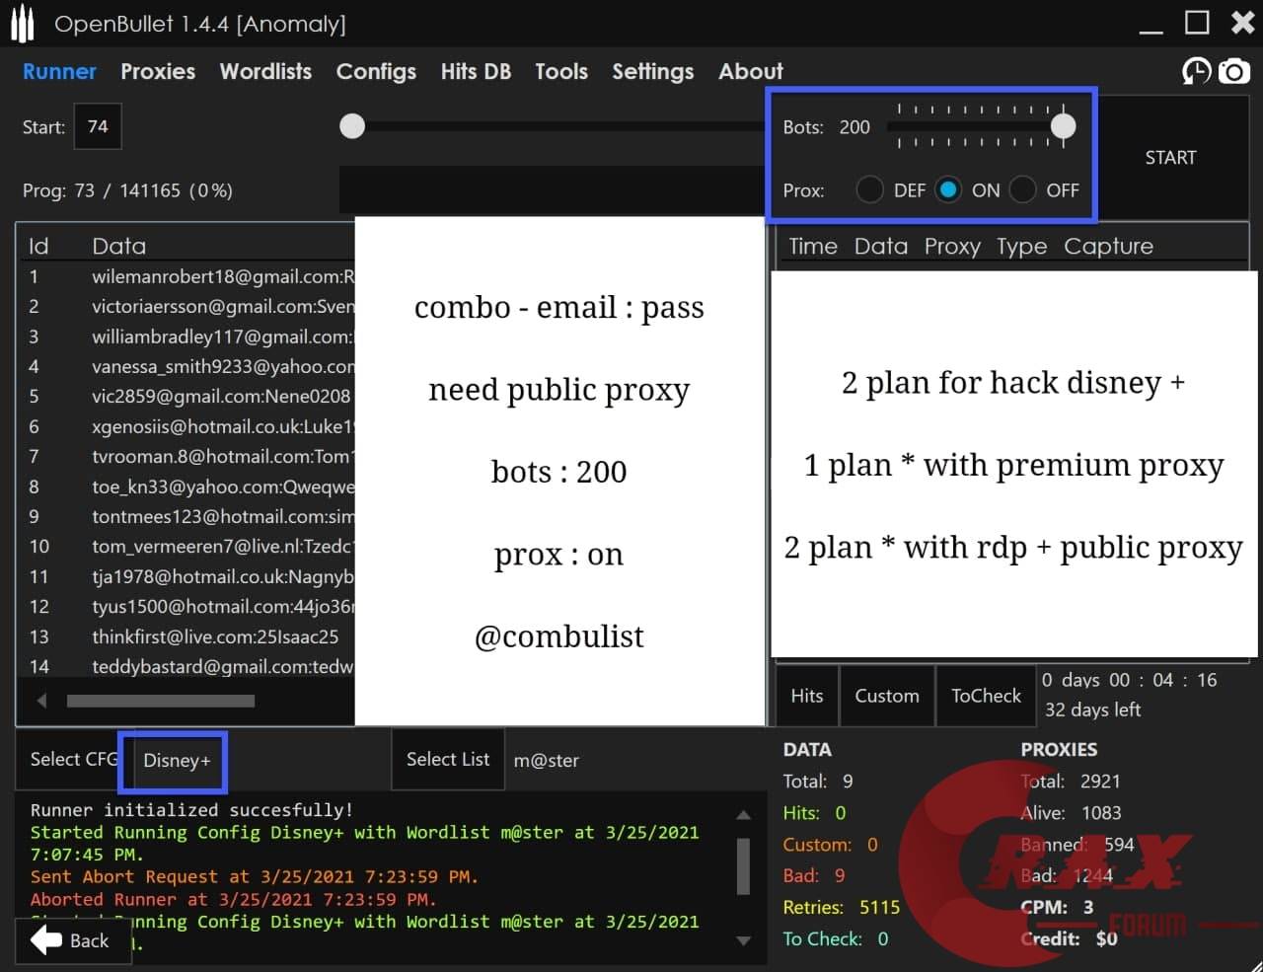Select the ON proxy radio button
The image size is (1263, 972).
coord(948,189)
